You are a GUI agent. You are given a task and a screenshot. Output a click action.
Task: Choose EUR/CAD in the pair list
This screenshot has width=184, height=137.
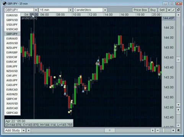tap(12, 89)
